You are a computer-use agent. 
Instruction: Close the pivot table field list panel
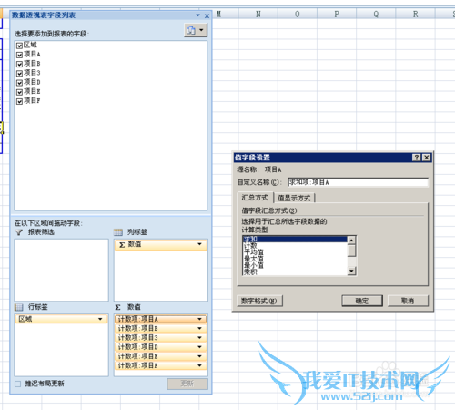[x=207, y=15]
